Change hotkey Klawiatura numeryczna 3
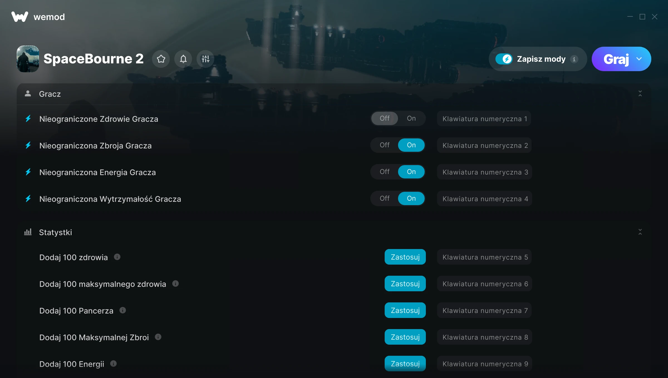The image size is (668, 378). [485, 172]
